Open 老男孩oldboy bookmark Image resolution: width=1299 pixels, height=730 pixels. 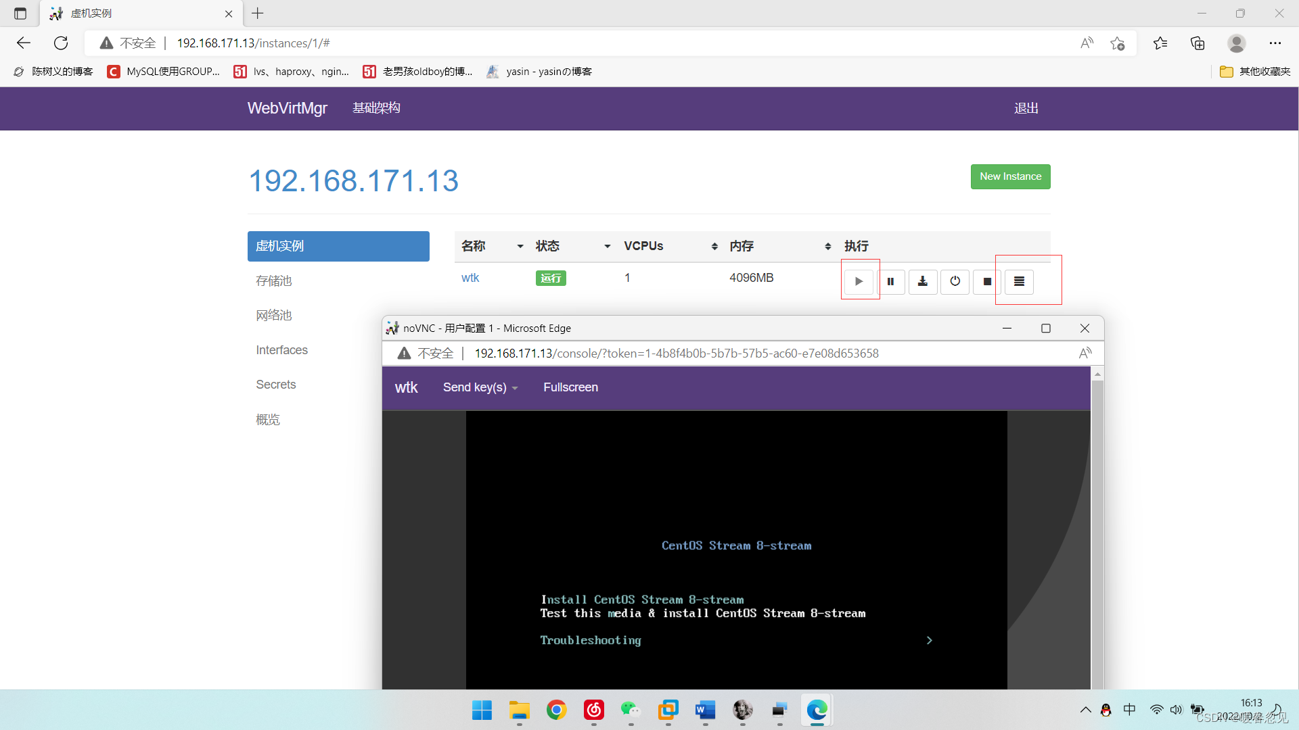tap(417, 72)
